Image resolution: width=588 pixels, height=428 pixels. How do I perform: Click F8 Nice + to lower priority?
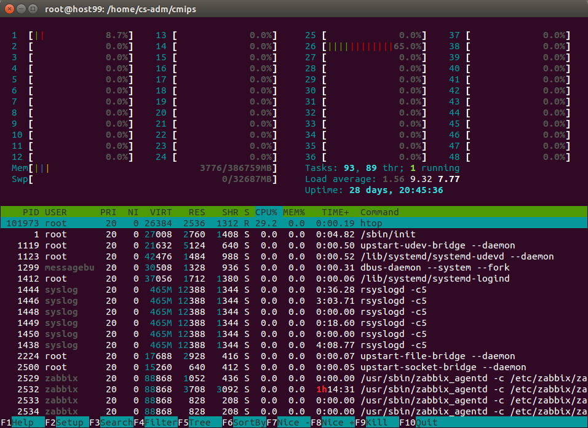point(332,422)
